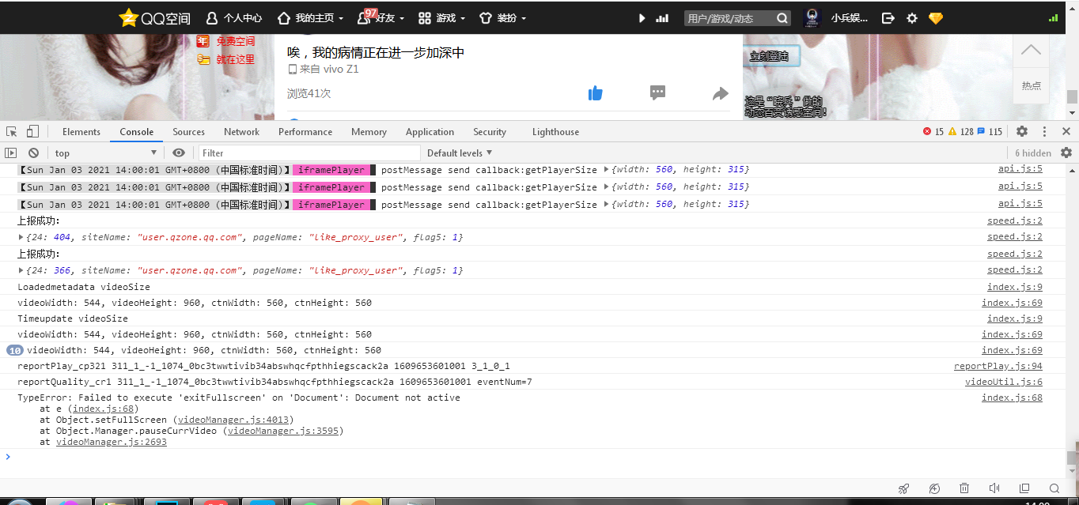Click the yellow diamond VIP icon

936,18
